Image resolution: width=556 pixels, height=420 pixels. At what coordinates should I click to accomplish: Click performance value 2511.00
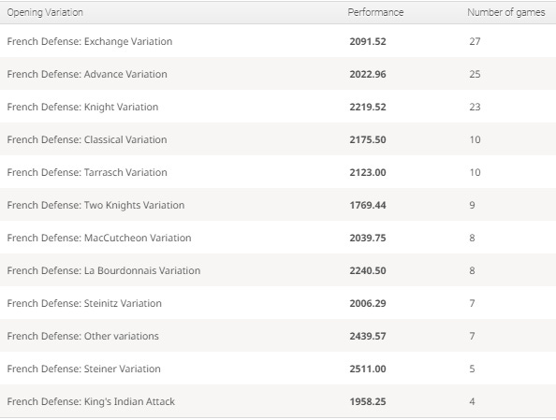point(368,369)
